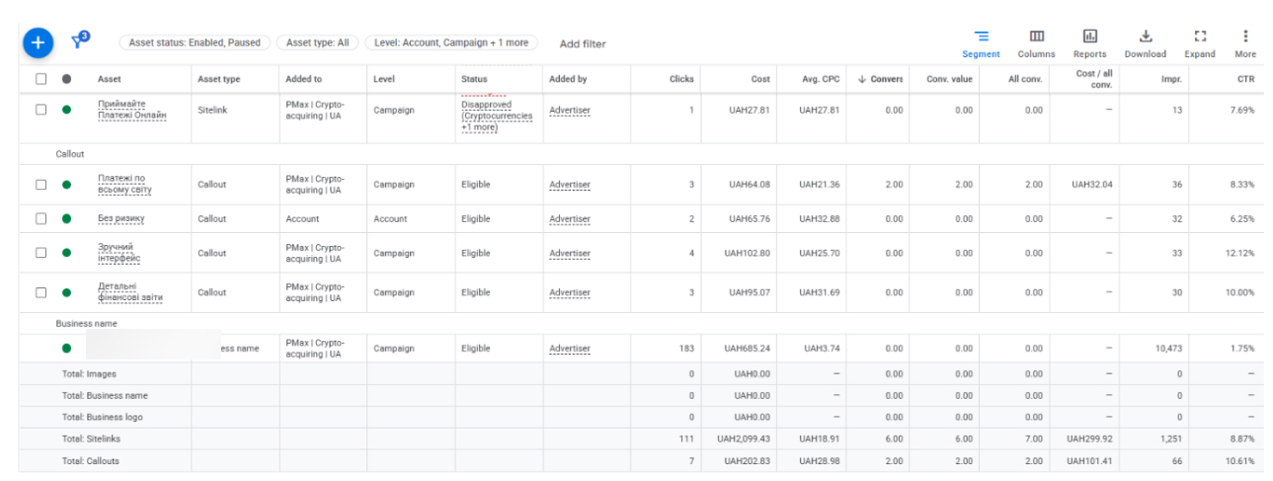Expand the table to full screen
The height and width of the screenshot is (481, 1273).
point(1200,42)
